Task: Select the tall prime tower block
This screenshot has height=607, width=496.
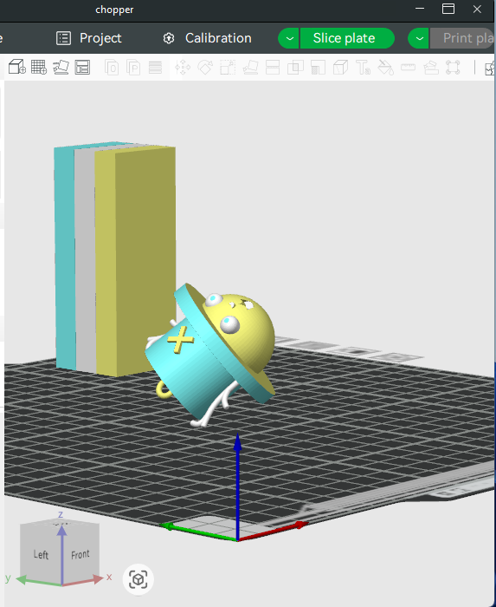Action: 115,258
